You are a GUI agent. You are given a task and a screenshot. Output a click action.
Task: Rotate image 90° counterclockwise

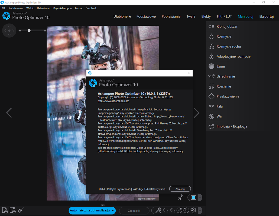point(179,211)
